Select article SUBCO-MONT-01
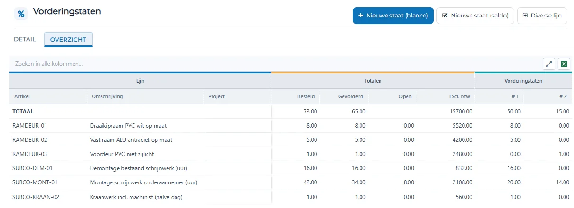 (35, 182)
